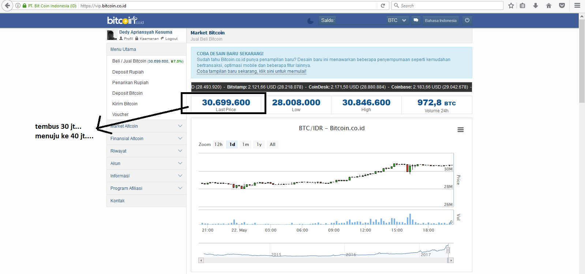Click the page scrollbar up arrow
The width and height of the screenshot is (585, 274).
coord(582,16)
